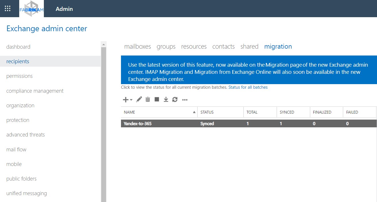Follow the Migration page link in banner

[x=284, y=65]
